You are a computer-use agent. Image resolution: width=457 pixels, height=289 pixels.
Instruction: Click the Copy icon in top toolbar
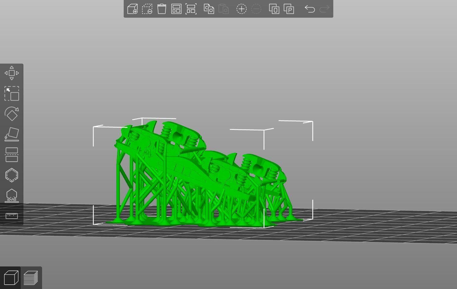pyautogui.click(x=209, y=9)
